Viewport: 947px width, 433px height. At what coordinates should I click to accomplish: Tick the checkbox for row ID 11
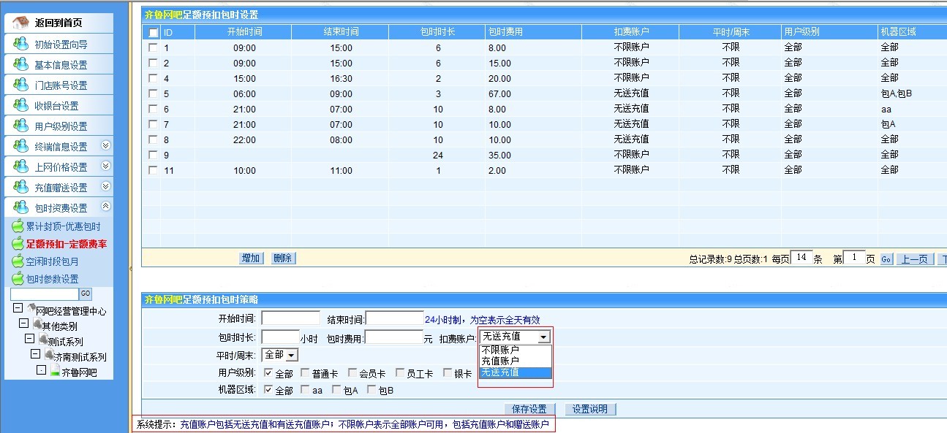coord(153,170)
